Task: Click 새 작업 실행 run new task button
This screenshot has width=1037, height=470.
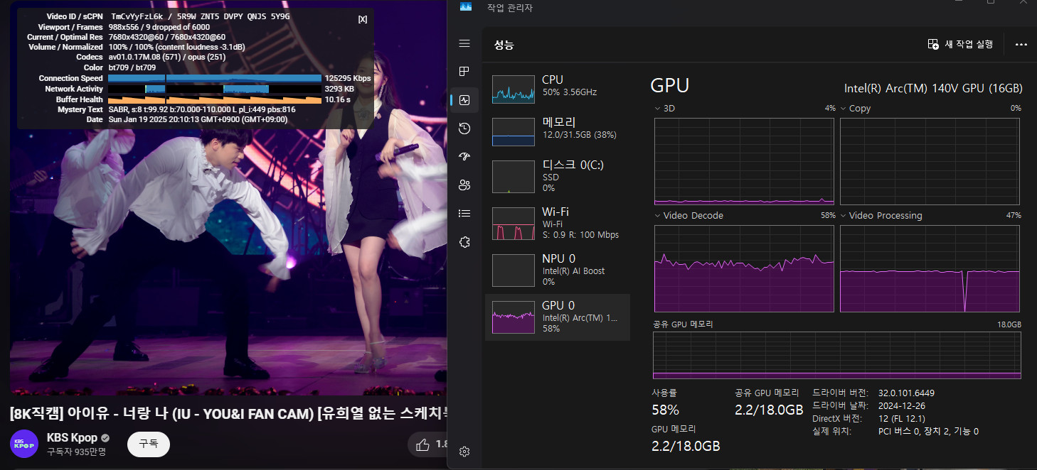Action: click(960, 44)
